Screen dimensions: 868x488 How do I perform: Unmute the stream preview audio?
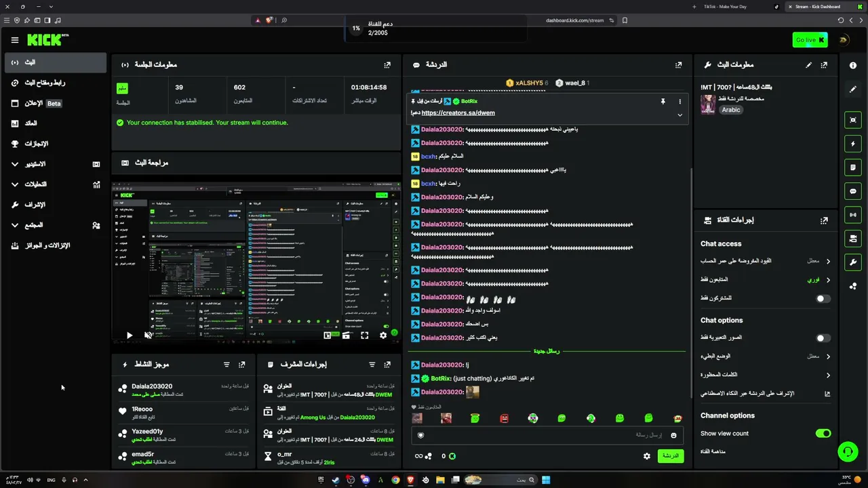point(149,335)
